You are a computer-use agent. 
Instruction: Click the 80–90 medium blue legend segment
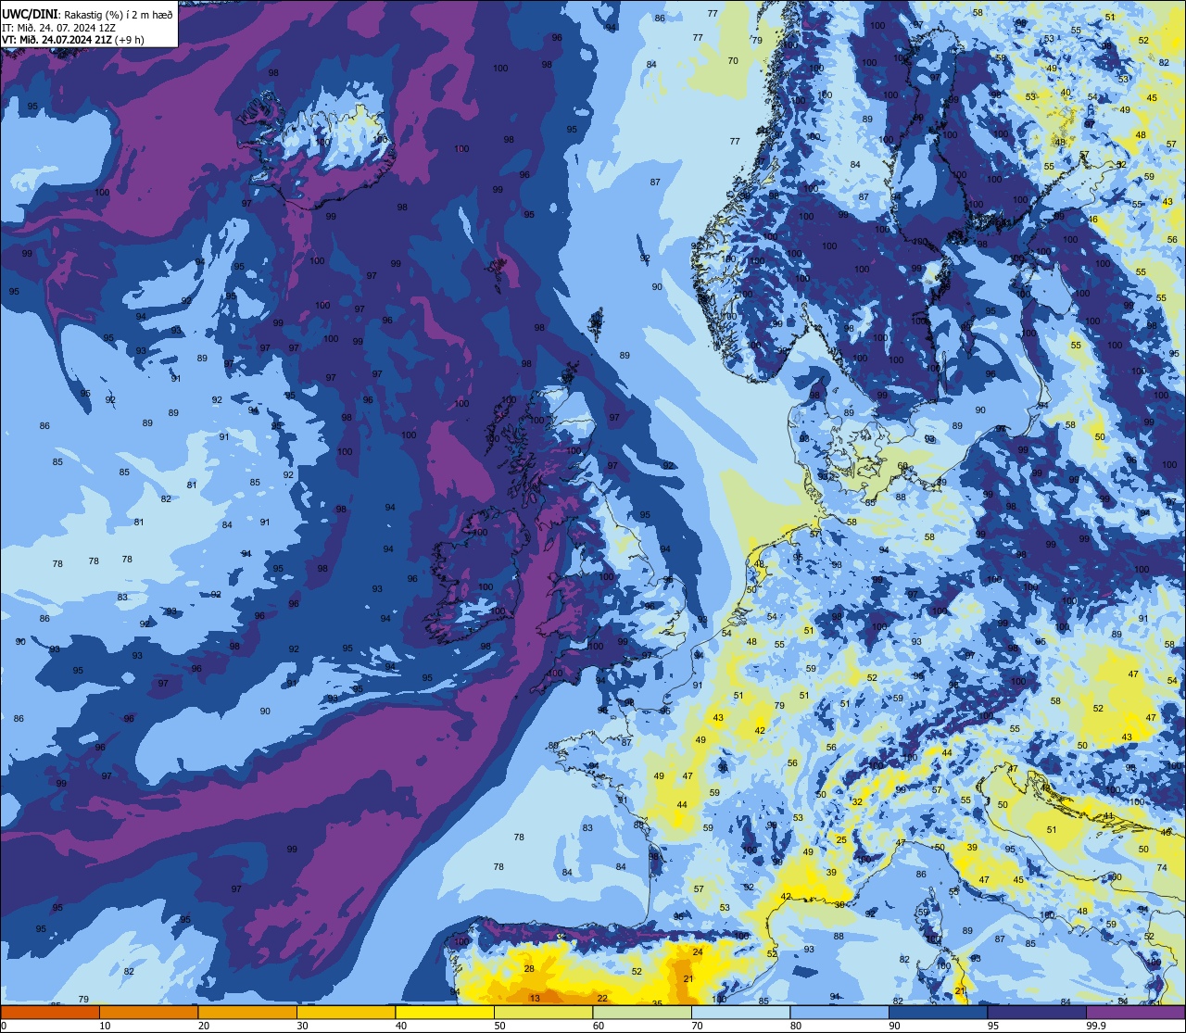(x=839, y=1012)
